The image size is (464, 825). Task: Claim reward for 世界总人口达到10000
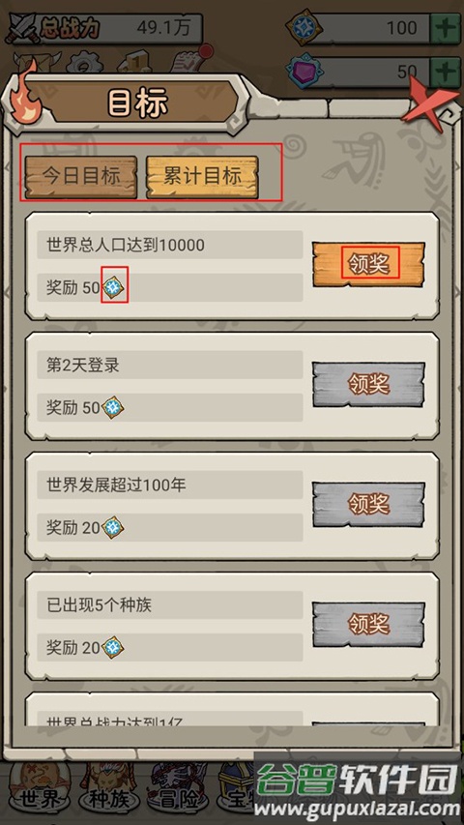pos(368,264)
